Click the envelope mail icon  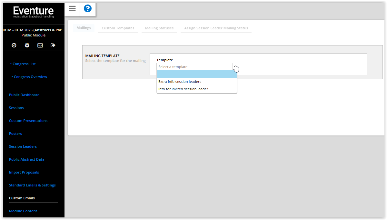[40, 45]
